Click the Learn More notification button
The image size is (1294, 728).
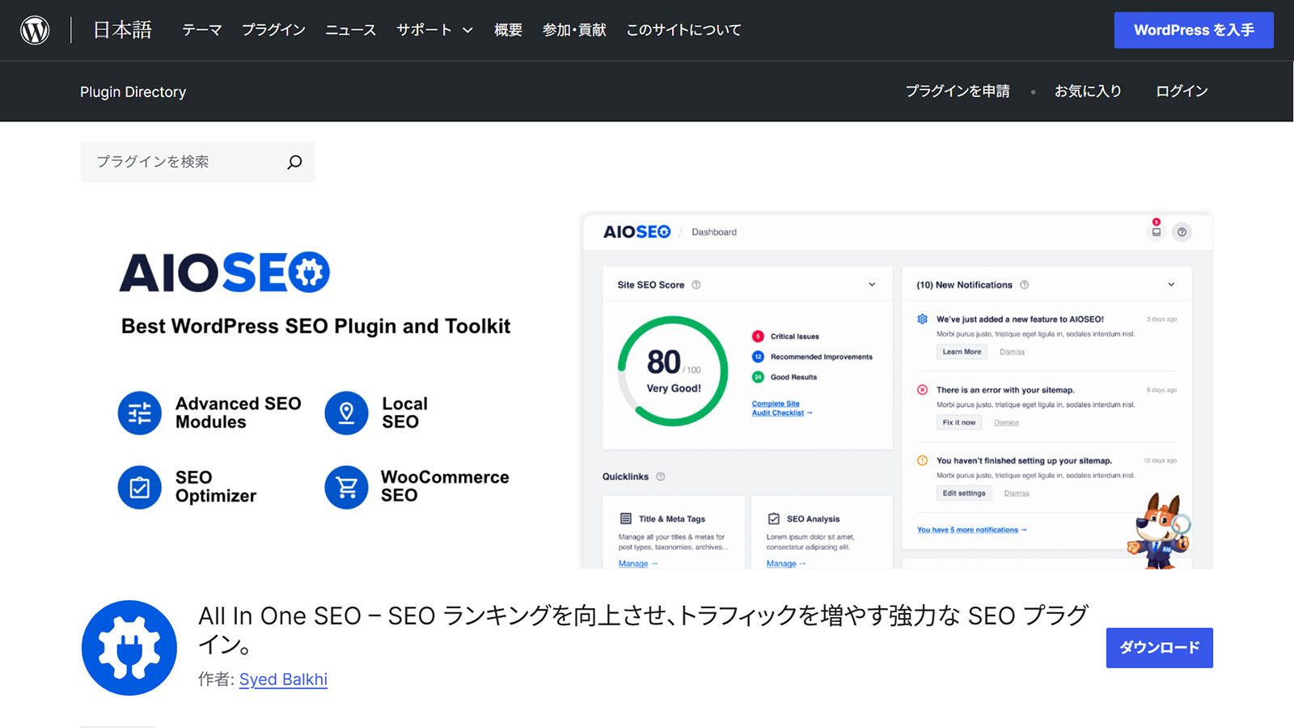pos(962,352)
